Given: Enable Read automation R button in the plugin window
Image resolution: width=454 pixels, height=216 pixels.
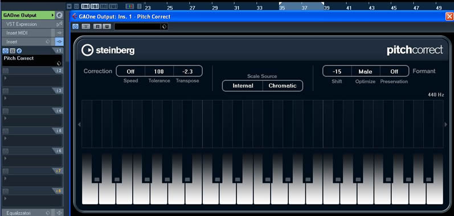Looking at the screenshot, I should pos(97,27).
